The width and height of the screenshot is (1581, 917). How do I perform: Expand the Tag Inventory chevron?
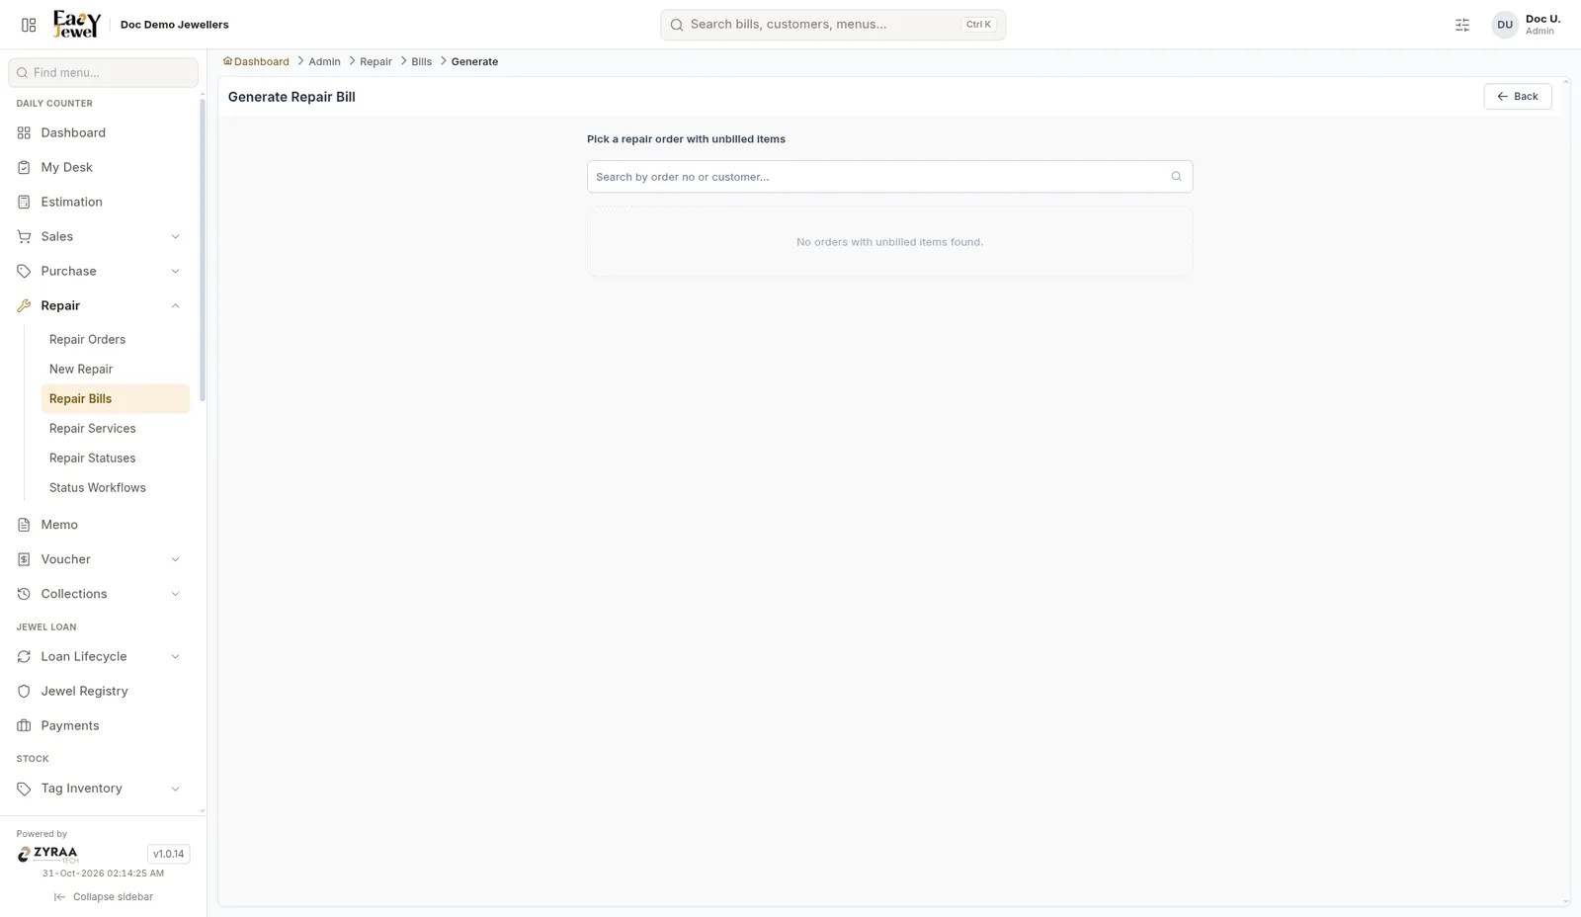click(x=175, y=789)
